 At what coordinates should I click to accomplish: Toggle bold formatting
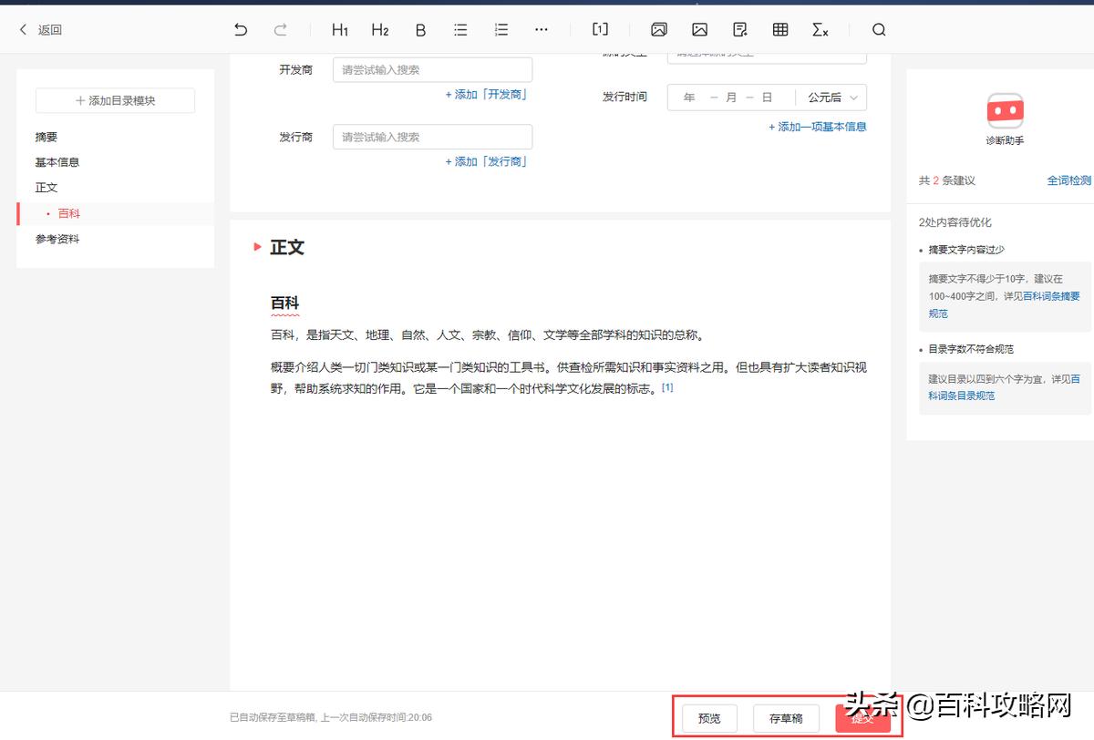(419, 29)
